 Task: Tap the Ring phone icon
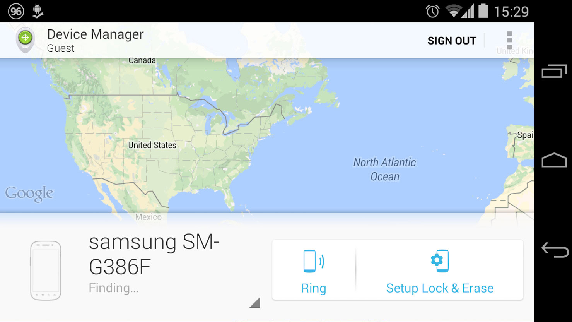click(x=313, y=261)
